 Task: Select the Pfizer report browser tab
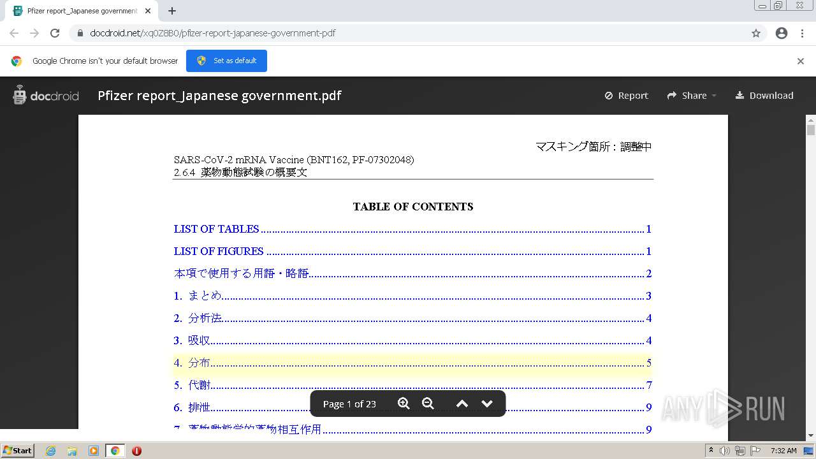click(x=82, y=11)
